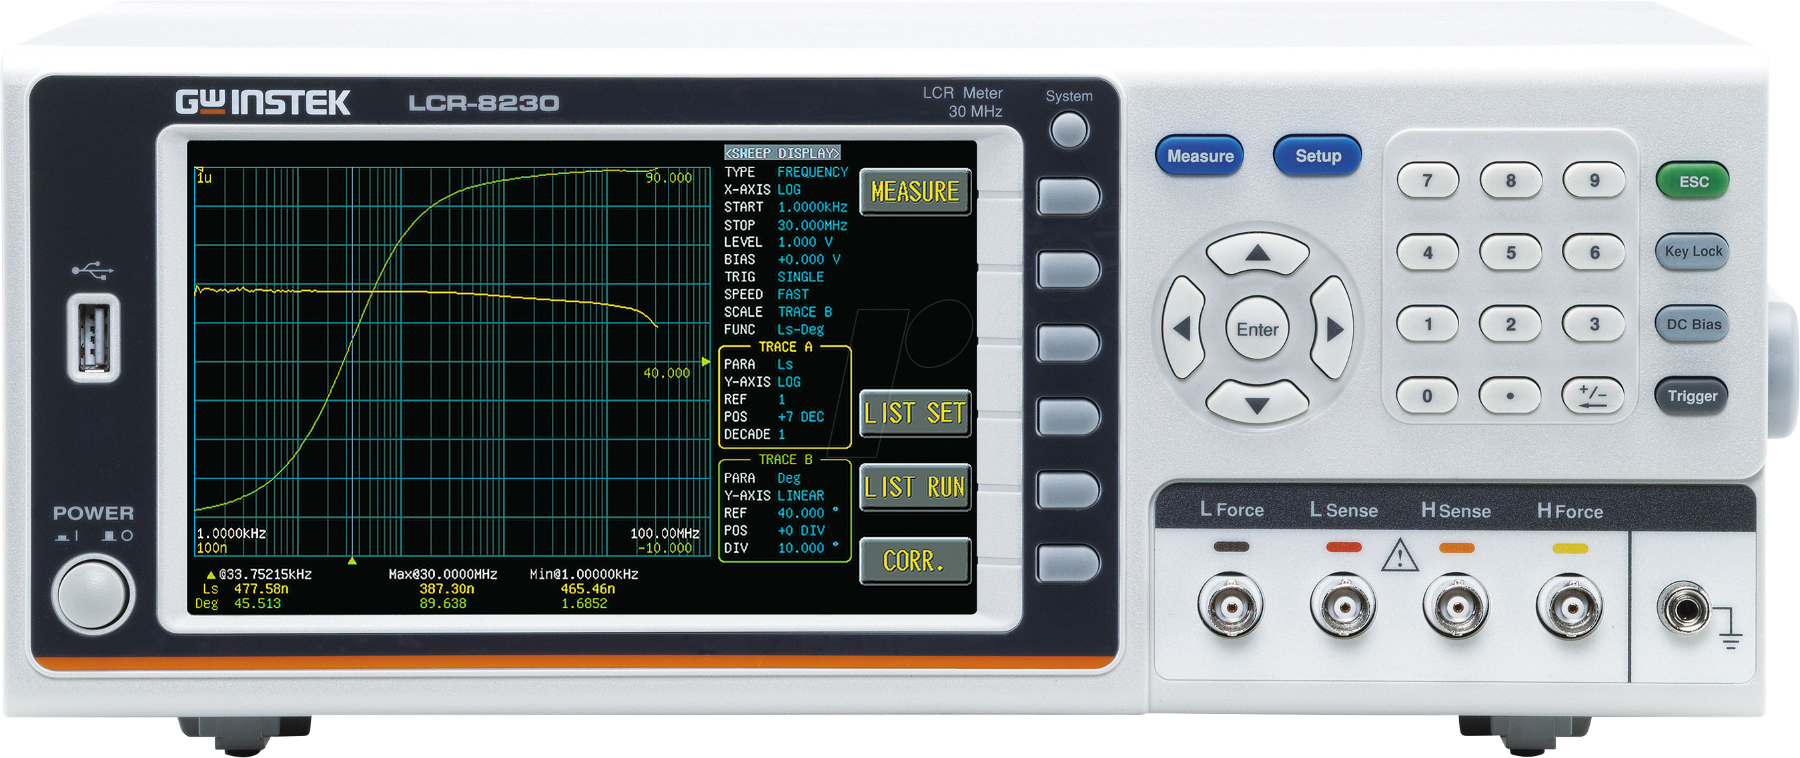Viewport: 1800px width, 758px height.
Task: Toggle the DC Bias button
Action: (x=1693, y=324)
